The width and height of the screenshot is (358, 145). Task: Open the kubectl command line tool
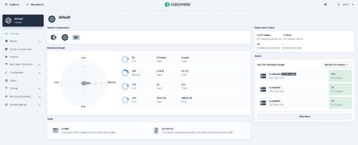(x=99, y=131)
